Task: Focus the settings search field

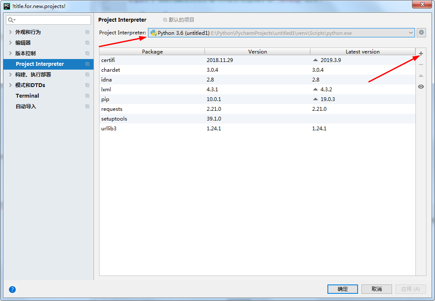Action: (x=48, y=20)
